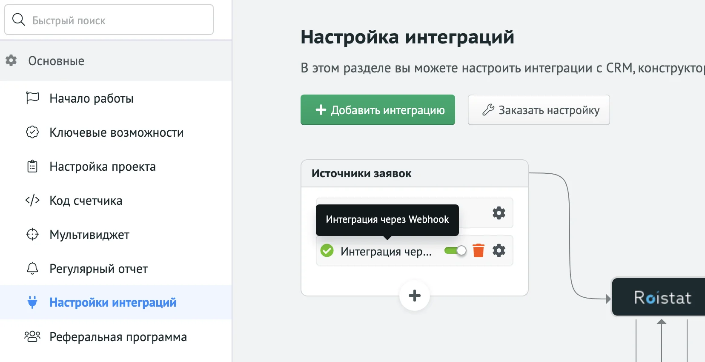This screenshot has width=705, height=362.
Task: Click the Настройка интеграций page heading
Action: [x=407, y=37]
